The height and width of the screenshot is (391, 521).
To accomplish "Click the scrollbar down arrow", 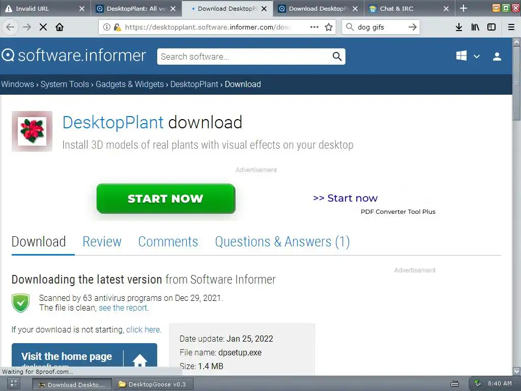I will [x=516, y=371].
